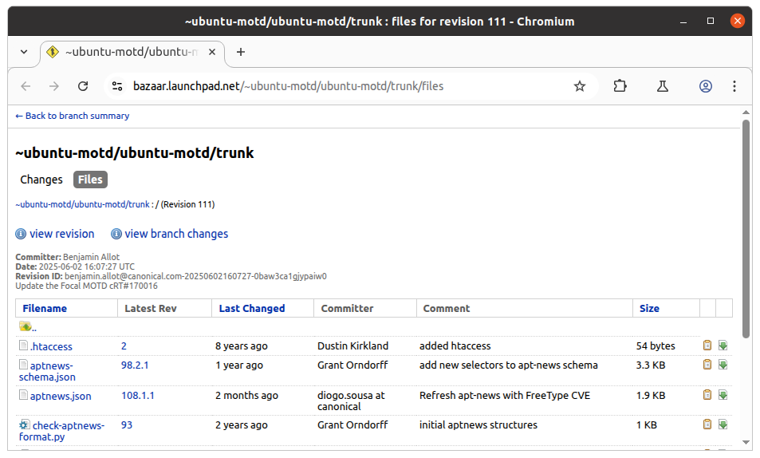Select the Files tab
This screenshot has width=760, height=458.
[x=90, y=180]
